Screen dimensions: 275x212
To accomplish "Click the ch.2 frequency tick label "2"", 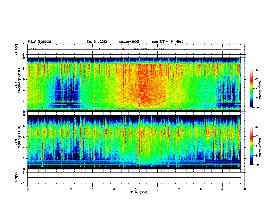I will (x=24, y=158).
